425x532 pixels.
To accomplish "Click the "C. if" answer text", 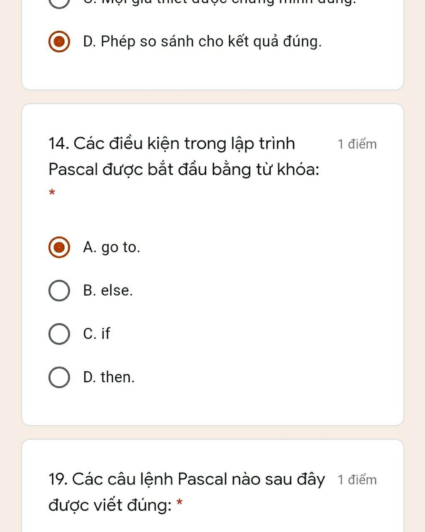I will click(97, 334).
